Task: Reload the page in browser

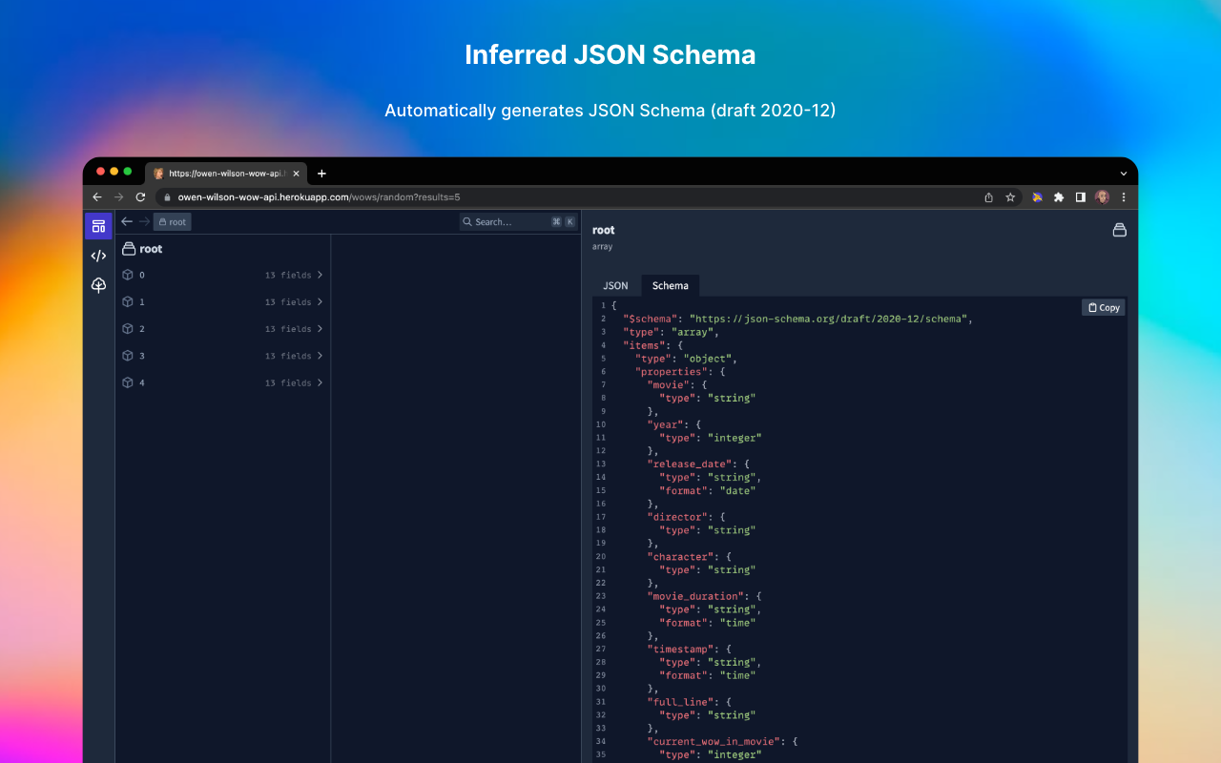Action: (140, 196)
